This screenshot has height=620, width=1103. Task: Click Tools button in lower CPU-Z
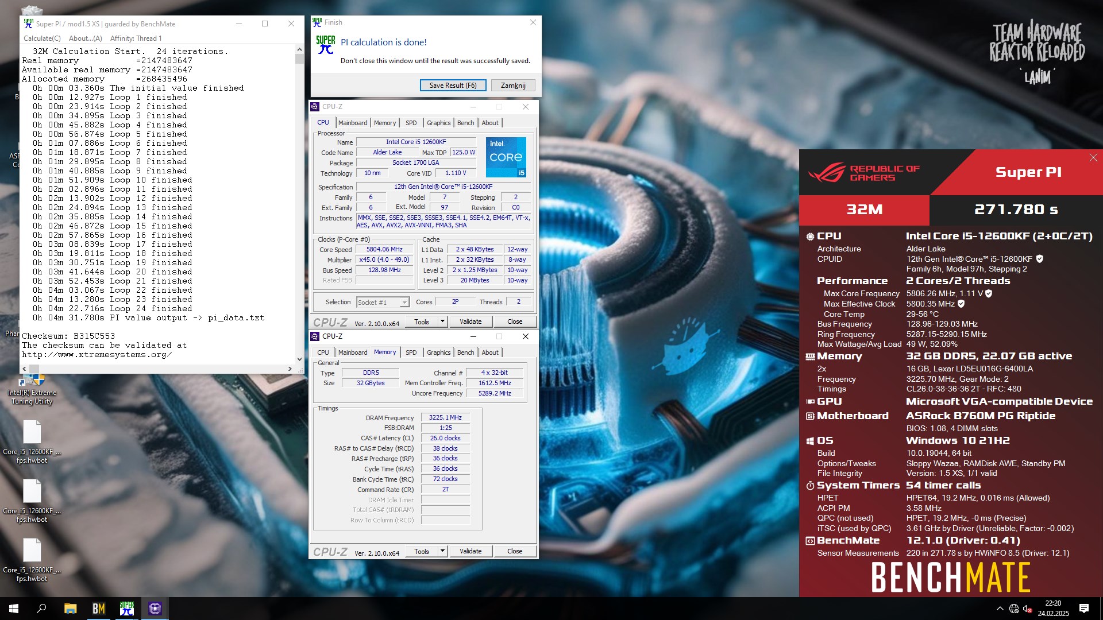[x=422, y=551]
